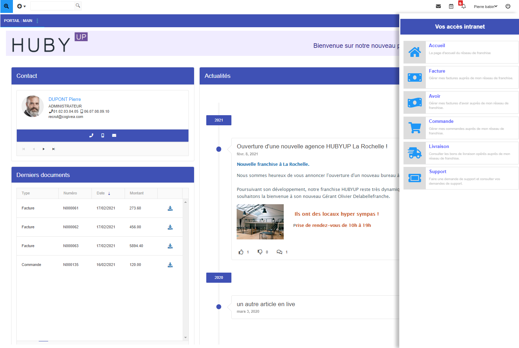Download the invoice N000062
The width and height of the screenshot is (519, 348).
pyautogui.click(x=170, y=227)
